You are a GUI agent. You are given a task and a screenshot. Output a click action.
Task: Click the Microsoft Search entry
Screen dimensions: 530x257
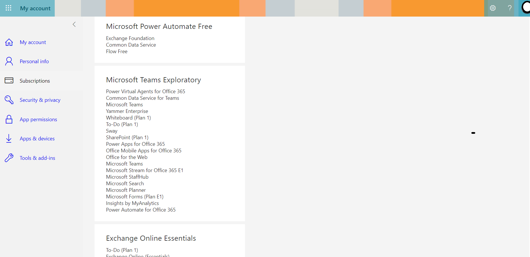125,184
